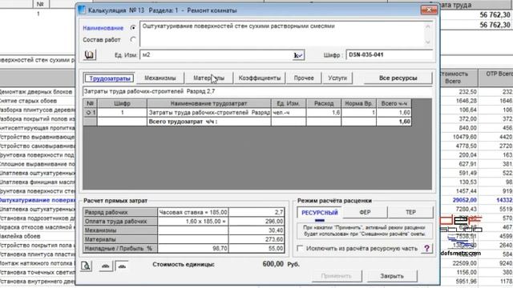Click the Разряд рабочих value 2,7
The width and height of the screenshot is (513, 288).
(x=256, y=213)
